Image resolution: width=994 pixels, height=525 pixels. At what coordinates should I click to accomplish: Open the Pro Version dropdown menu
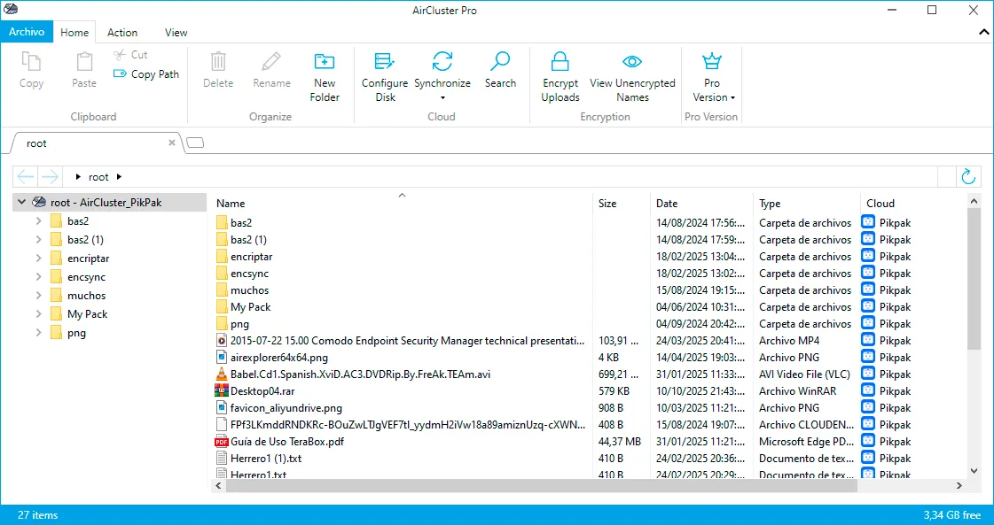click(x=732, y=97)
